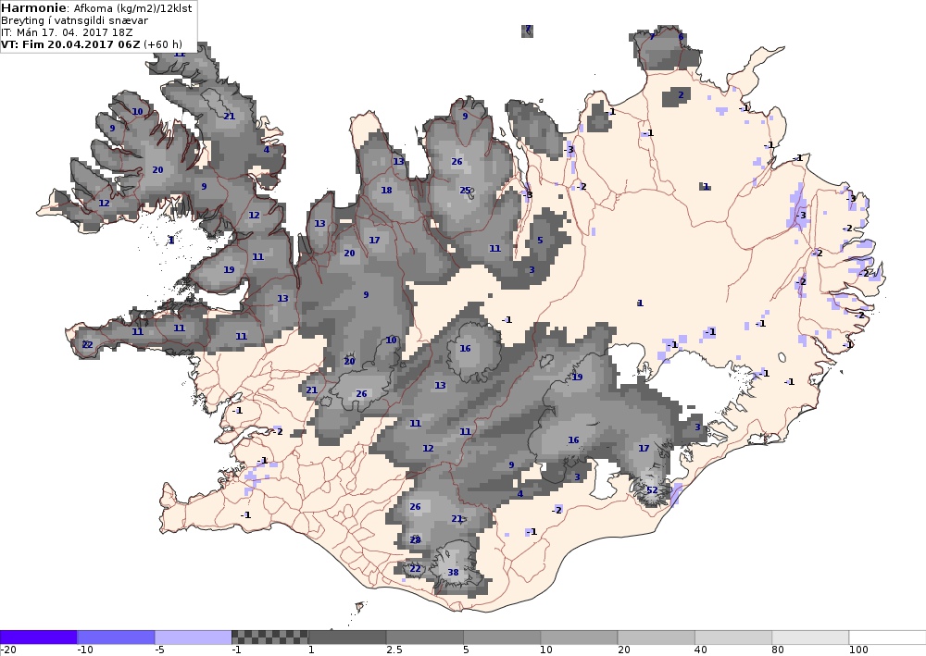
Task: Click the checkered -1 to 1 legend swatch
Action: [269, 637]
